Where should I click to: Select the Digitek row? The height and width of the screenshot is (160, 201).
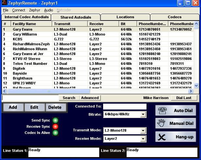(x=98, y=68)
